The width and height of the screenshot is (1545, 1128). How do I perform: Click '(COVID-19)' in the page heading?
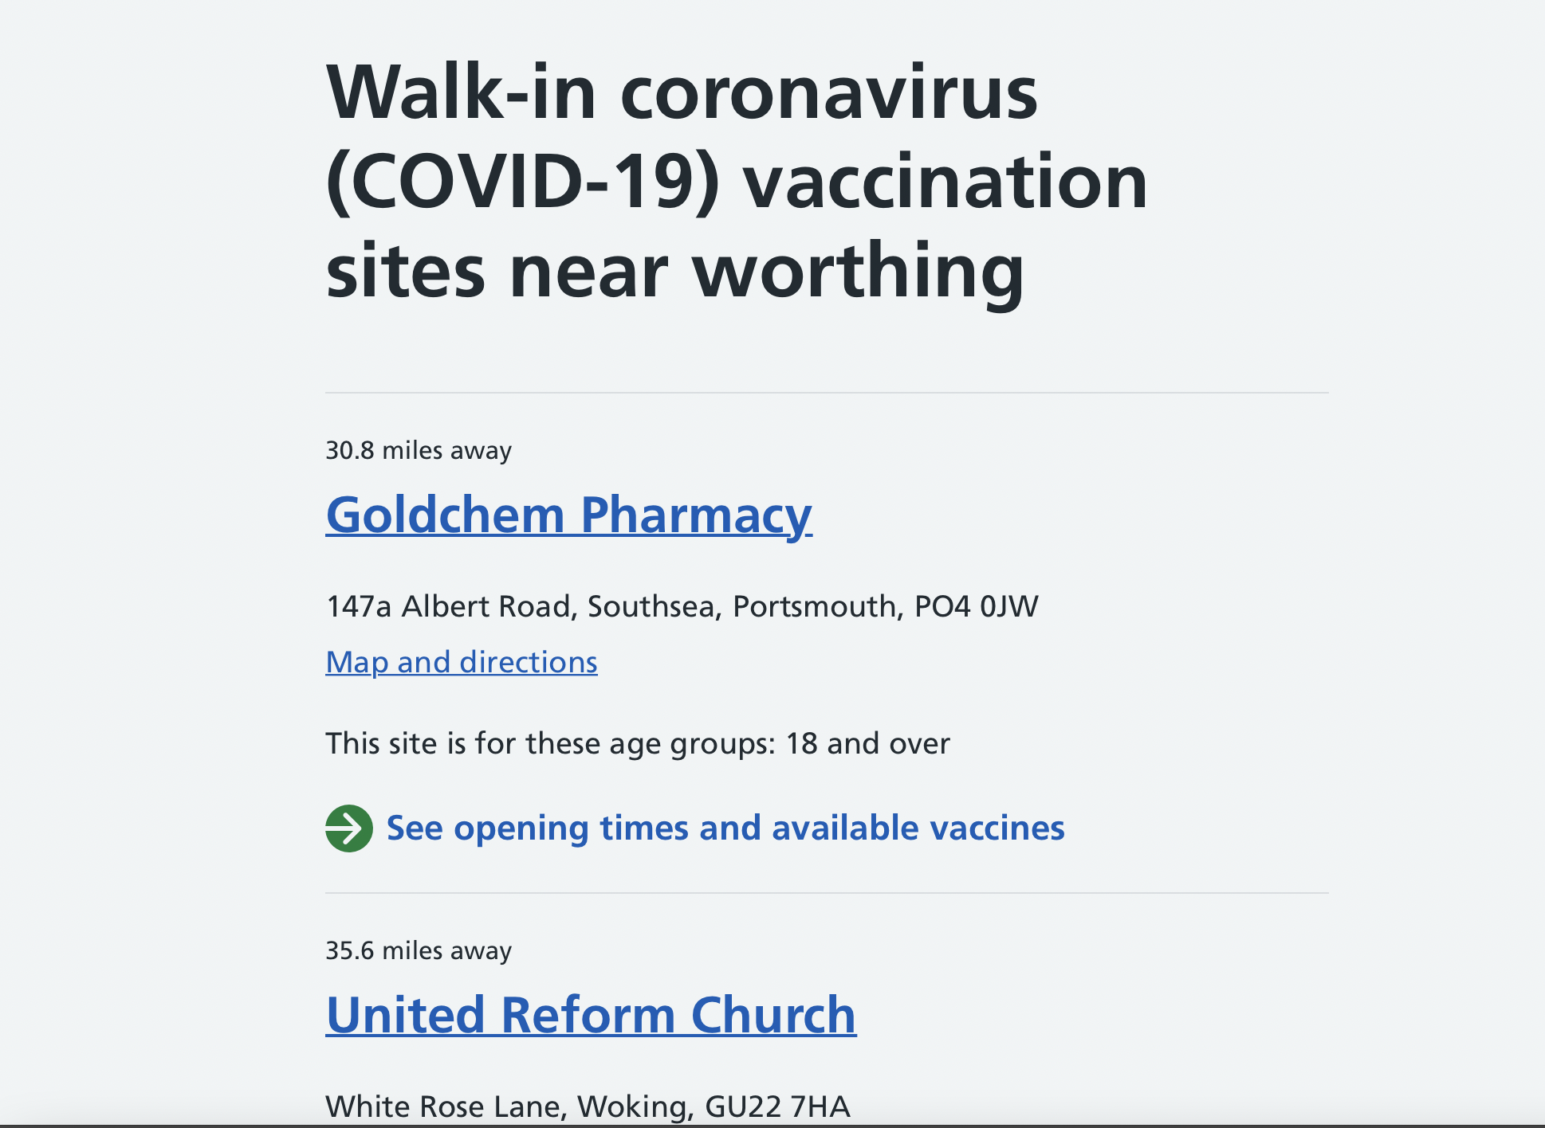pyautogui.click(x=523, y=182)
